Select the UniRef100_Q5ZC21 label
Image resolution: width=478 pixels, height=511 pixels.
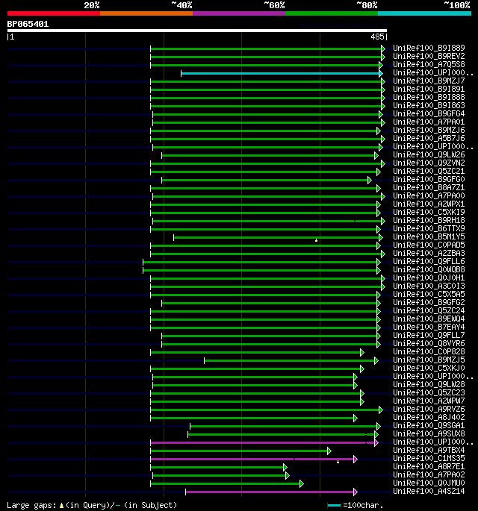429,171
